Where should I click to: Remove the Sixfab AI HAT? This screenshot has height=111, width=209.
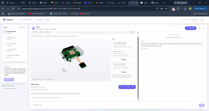(x=124, y=60)
